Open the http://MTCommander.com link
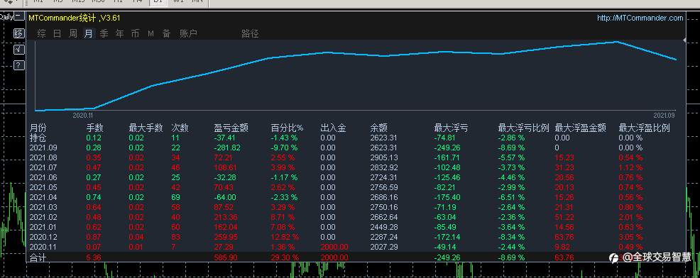 point(640,18)
